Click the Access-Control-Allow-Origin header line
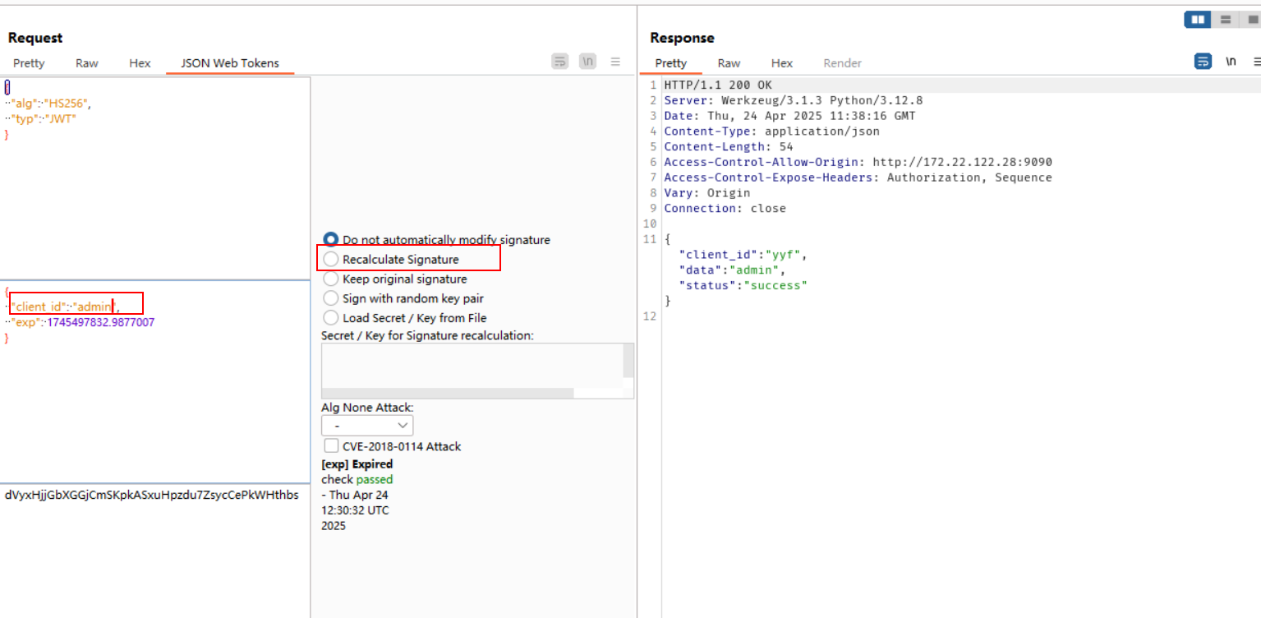Viewport: 1261px width, 618px height. pos(858,162)
